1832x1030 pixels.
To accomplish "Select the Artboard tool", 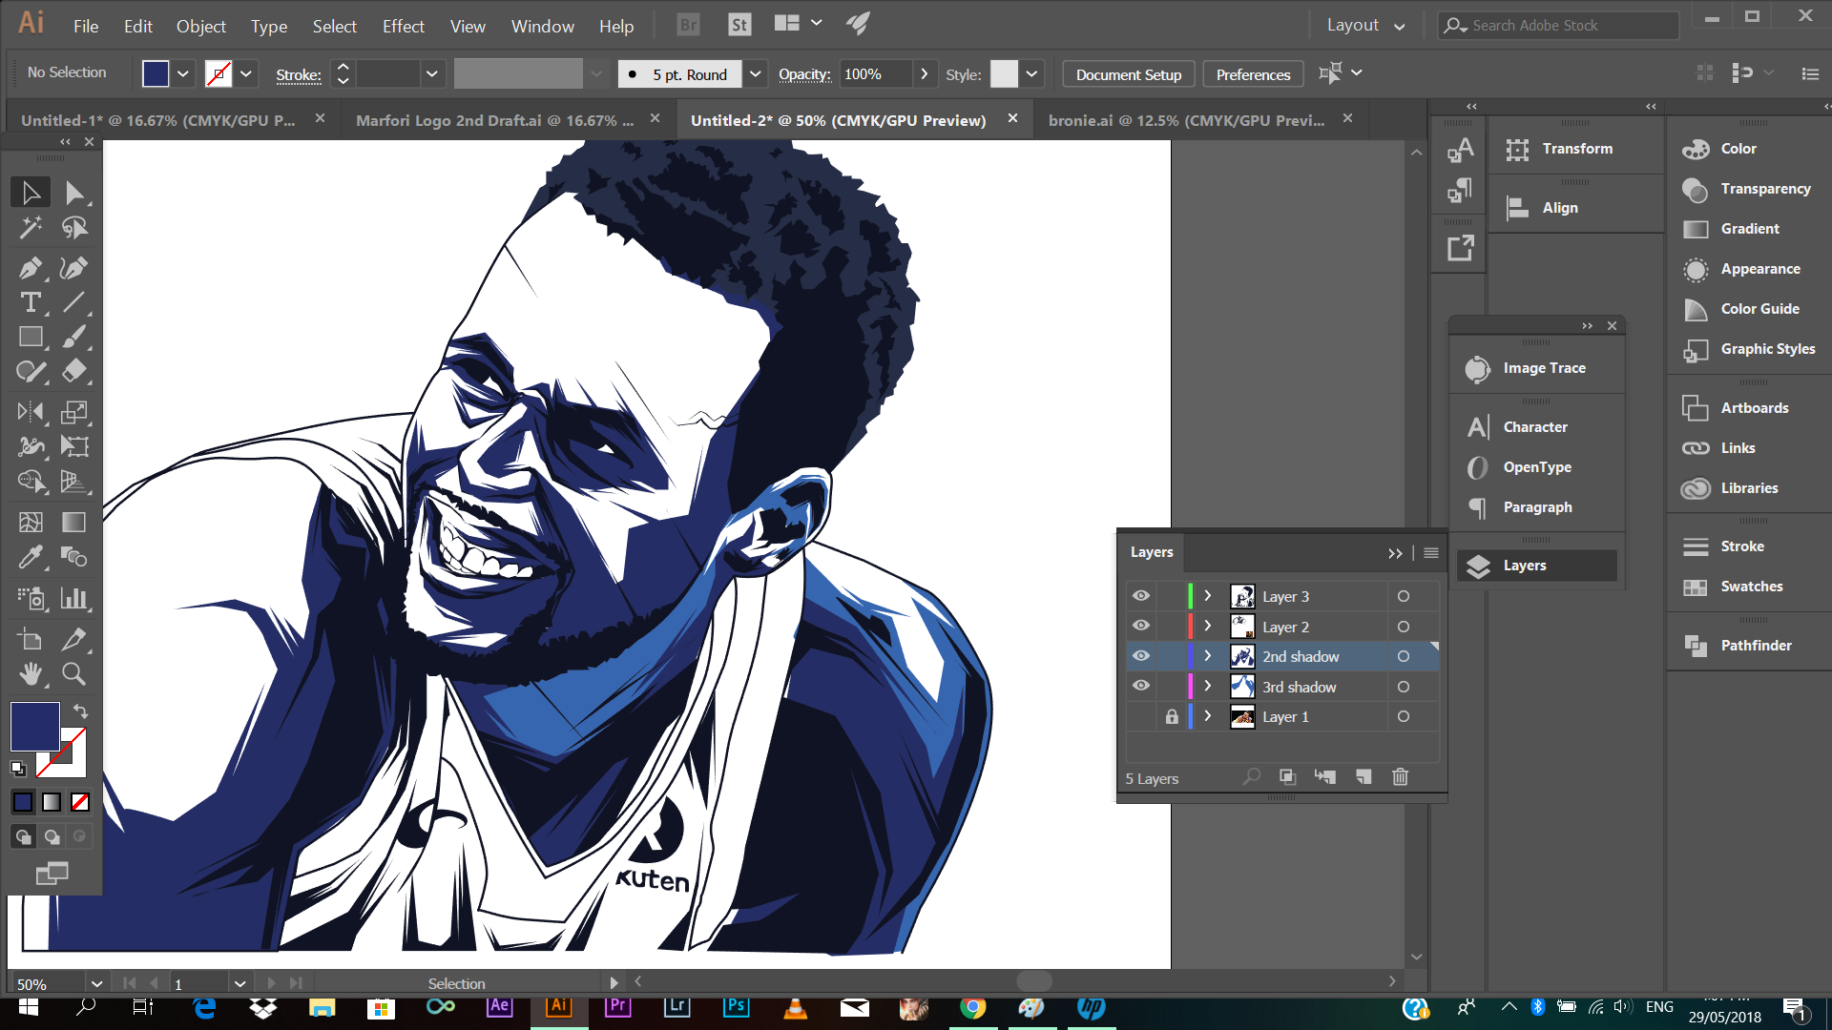I will coord(31,640).
